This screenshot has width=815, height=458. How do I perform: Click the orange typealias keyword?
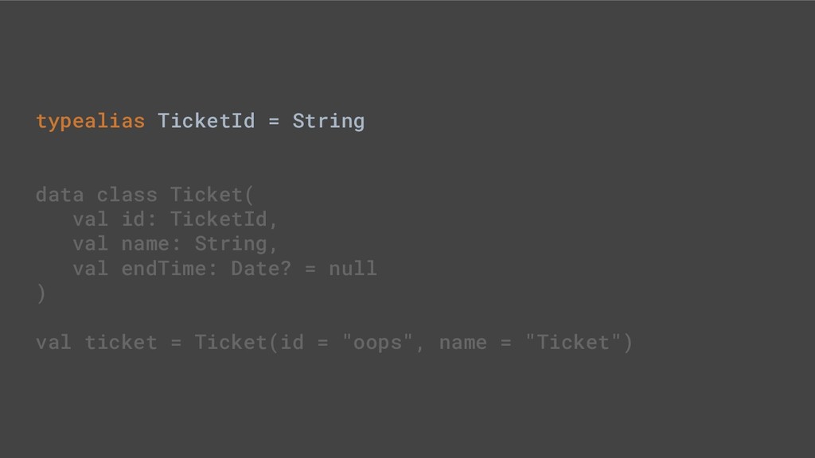(90, 122)
